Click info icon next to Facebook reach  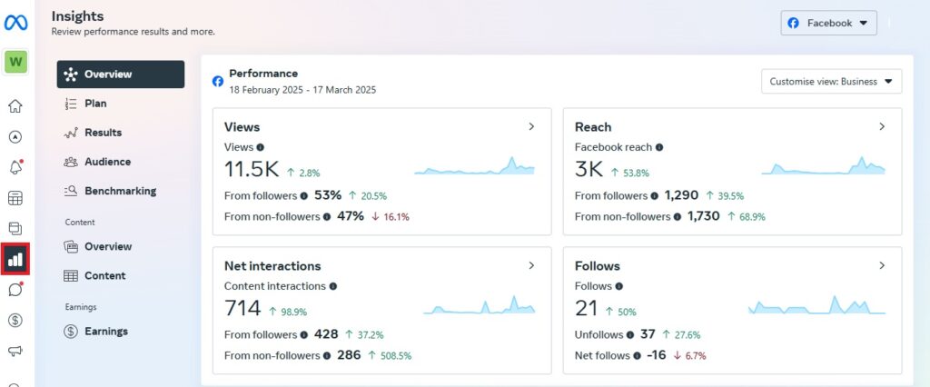(x=659, y=147)
